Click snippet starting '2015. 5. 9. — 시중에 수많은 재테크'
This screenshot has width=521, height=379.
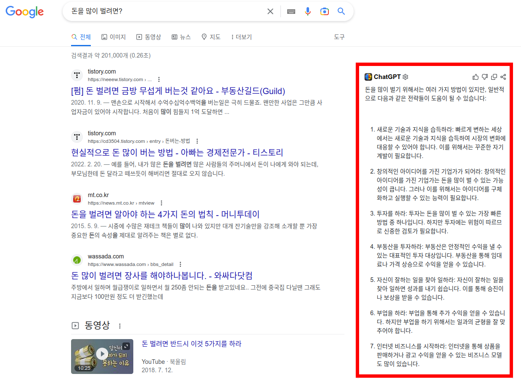194,231
